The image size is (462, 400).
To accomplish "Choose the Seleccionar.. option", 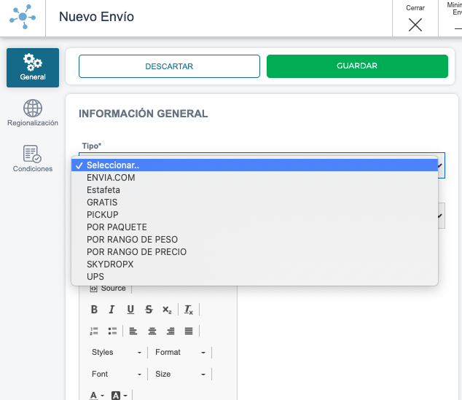I will 254,165.
